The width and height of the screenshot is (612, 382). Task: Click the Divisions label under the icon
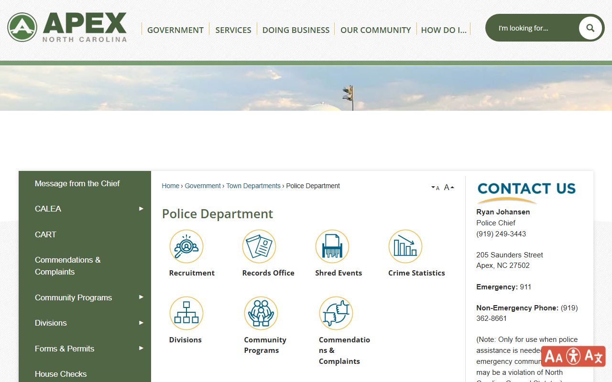click(x=186, y=340)
